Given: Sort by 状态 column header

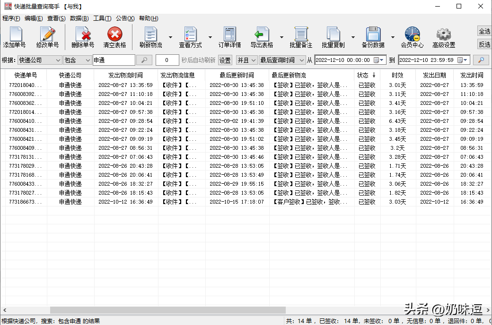Looking at the screenshot, I should [367, 75].
